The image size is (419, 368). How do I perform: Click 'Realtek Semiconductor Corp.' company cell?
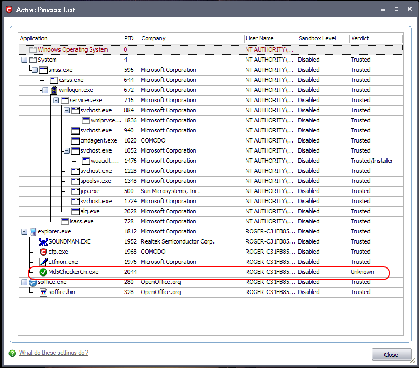click(178, 241)
